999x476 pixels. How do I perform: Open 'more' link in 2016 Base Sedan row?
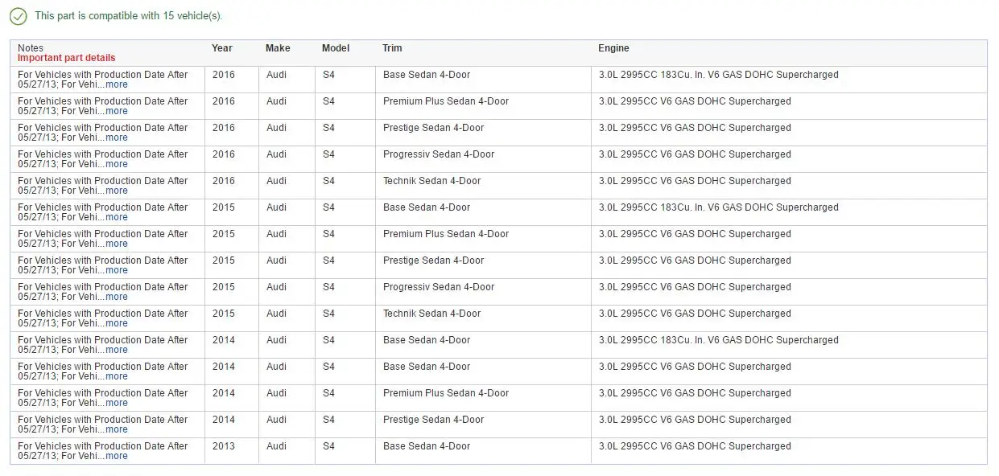[x=117, y=84]
